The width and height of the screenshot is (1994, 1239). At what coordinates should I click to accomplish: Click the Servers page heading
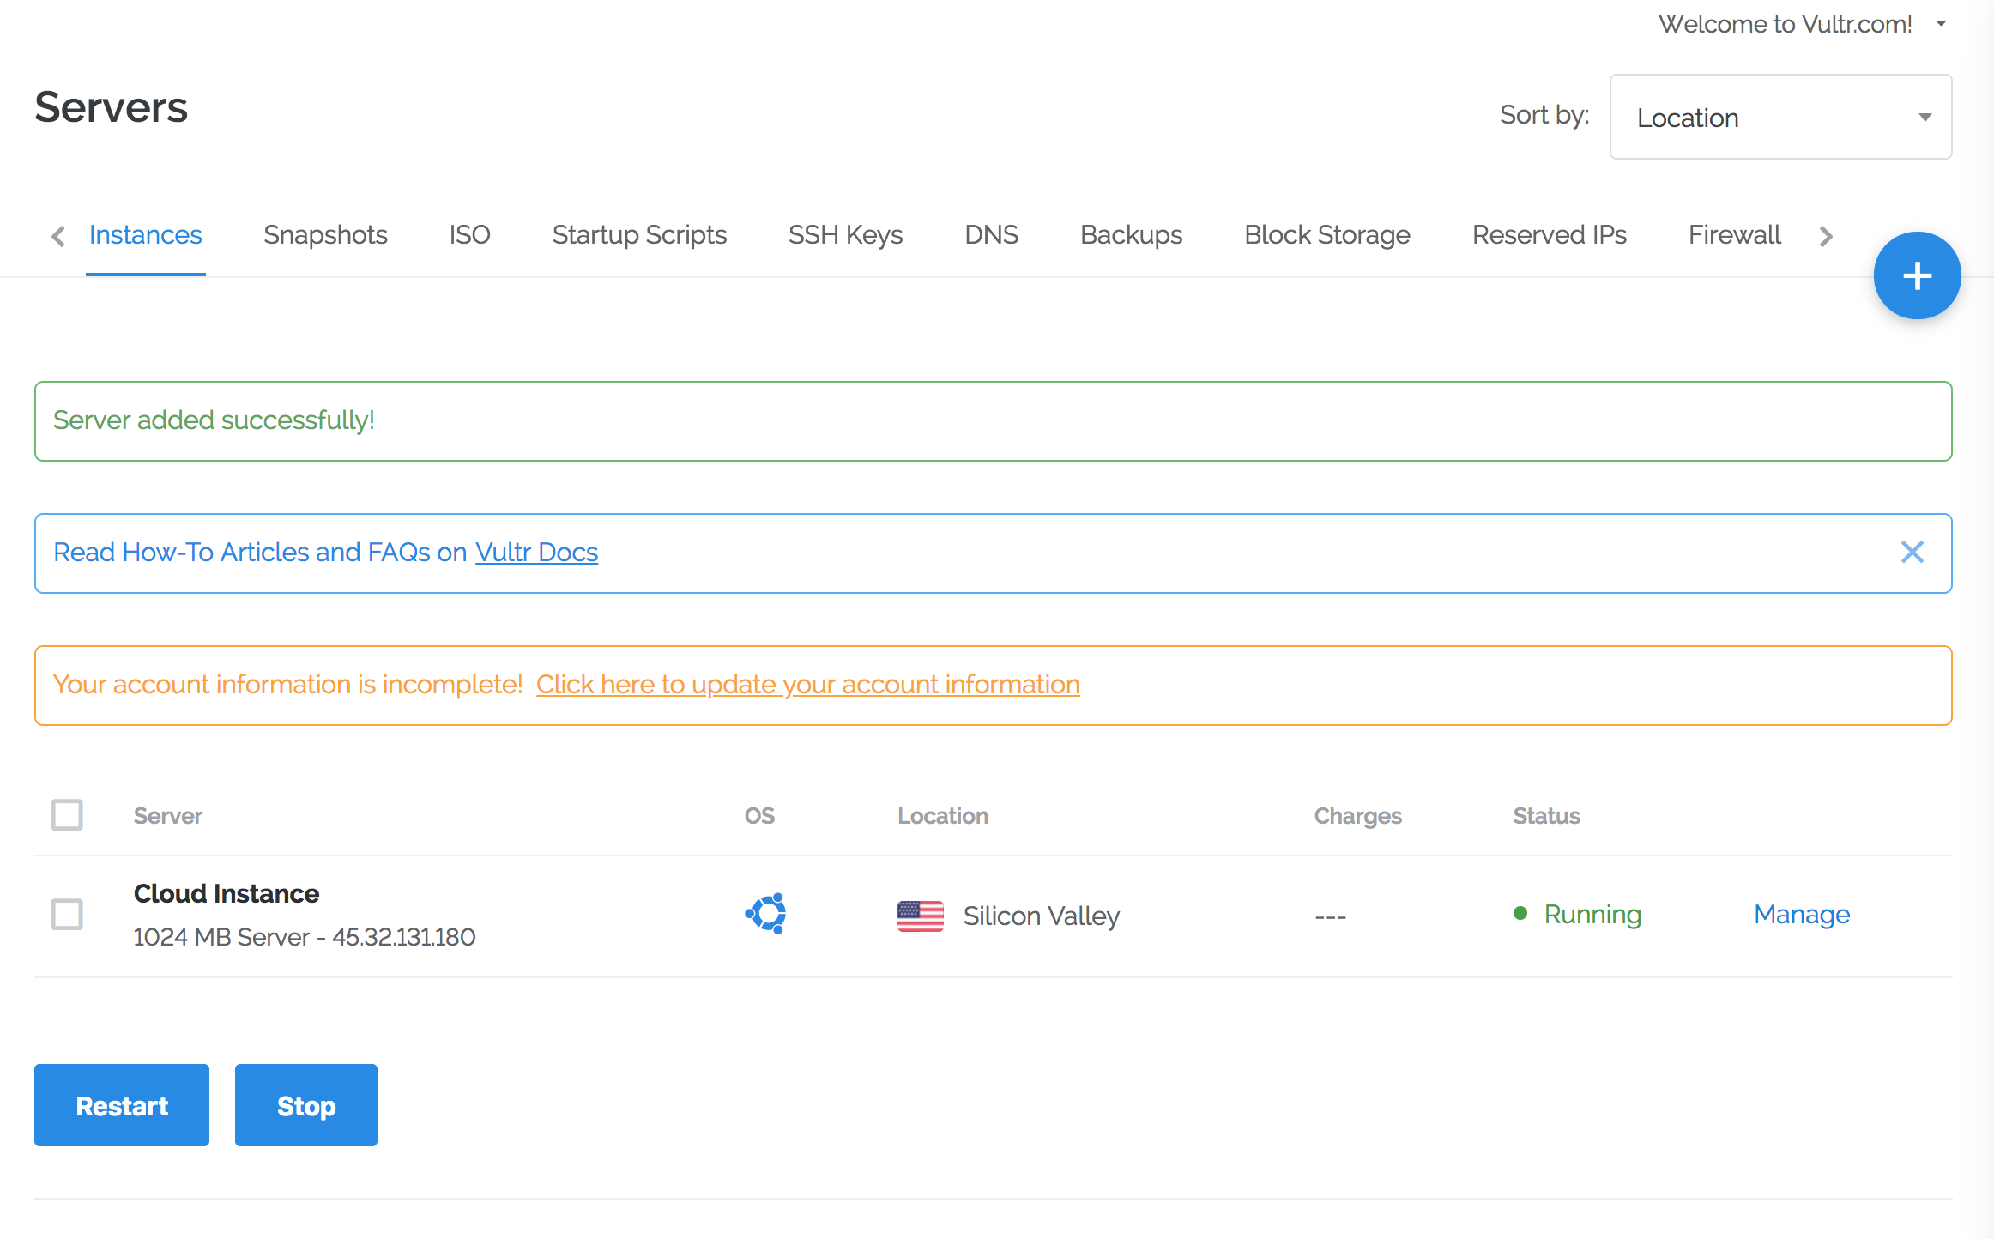(x=111, y=107)
